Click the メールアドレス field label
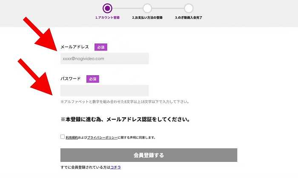The image size is (298, 178). 74,47
